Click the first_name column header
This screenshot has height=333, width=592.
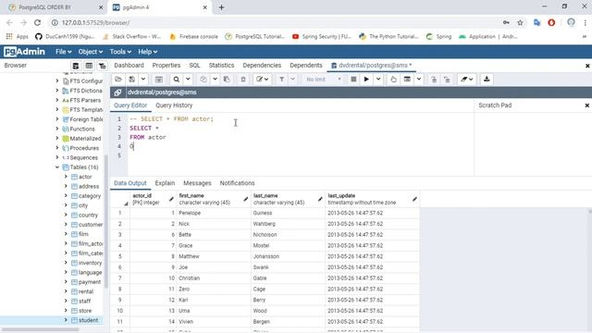pos(213,199)
